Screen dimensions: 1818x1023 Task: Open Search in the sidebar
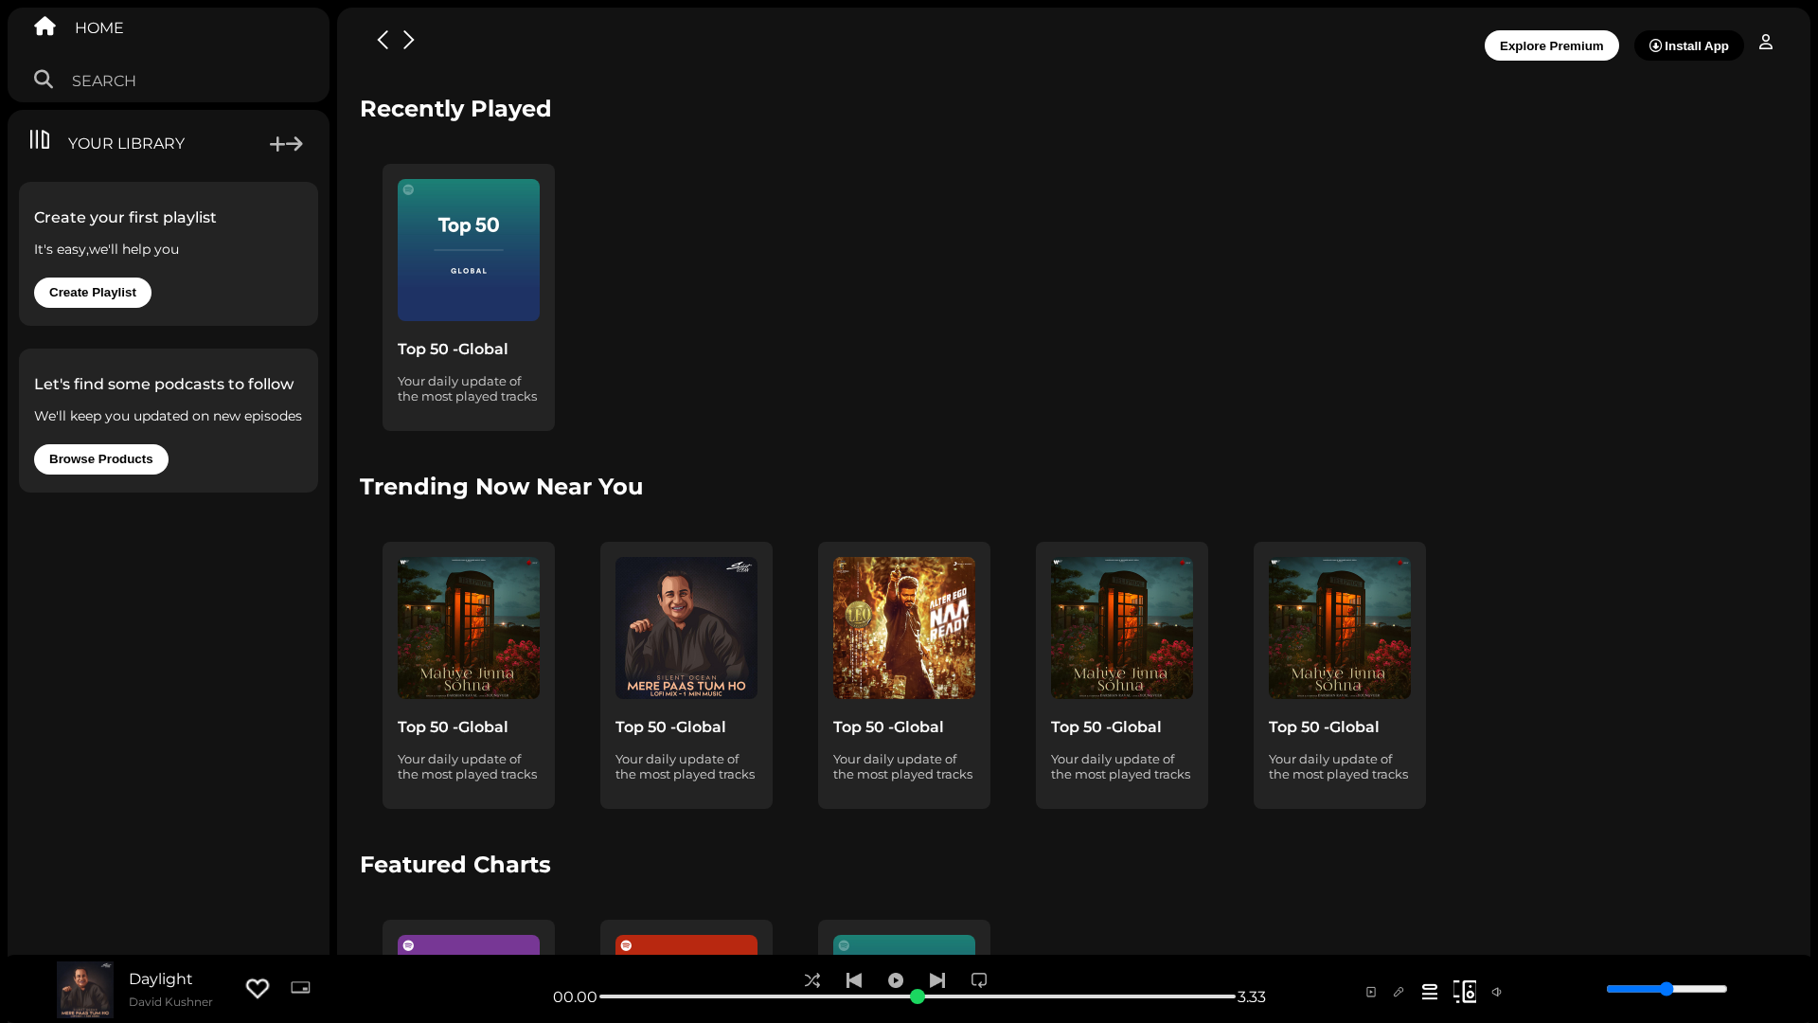click(104, 81)
